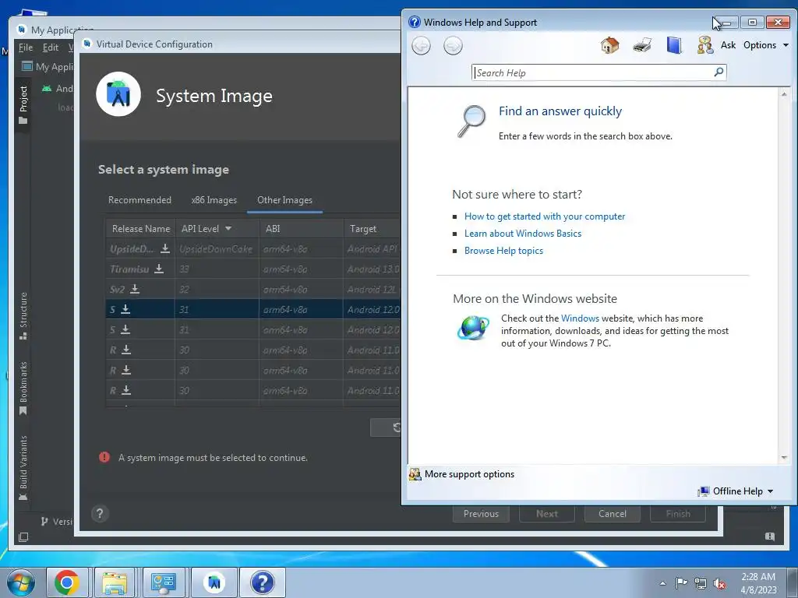Switch to x86 Images tab

tap(214, 200)
